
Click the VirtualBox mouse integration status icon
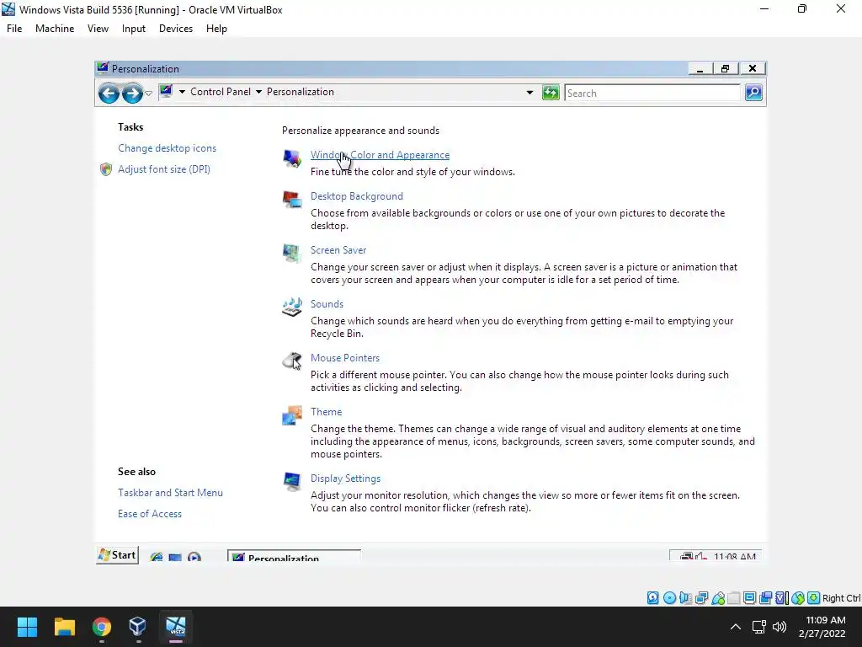[798, 598]
